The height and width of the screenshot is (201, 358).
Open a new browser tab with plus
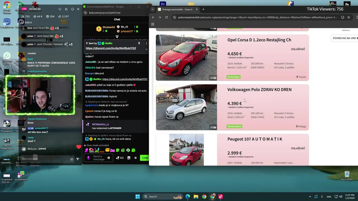coord(203,9)
